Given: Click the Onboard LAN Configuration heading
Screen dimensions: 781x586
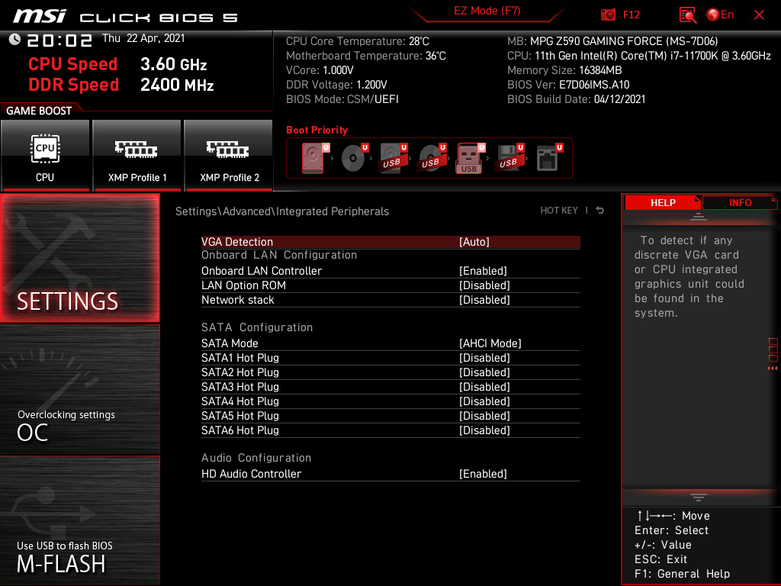Looking at the screenshot, I should 279,255.
